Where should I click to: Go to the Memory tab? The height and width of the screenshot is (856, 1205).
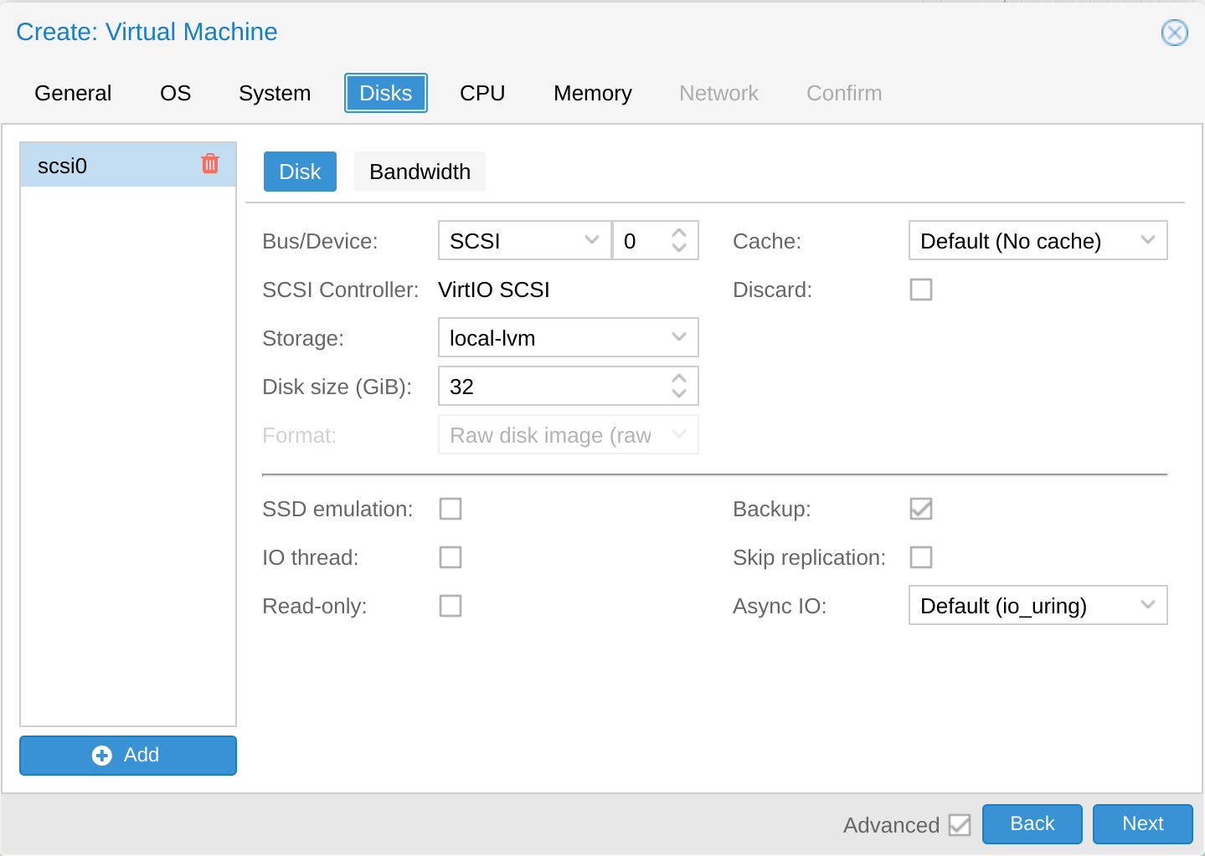pos(592,93)
